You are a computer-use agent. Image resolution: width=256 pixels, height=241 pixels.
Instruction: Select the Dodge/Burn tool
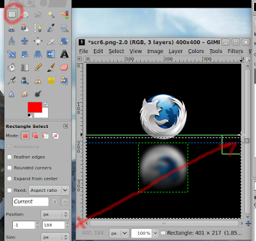tap(38, 94)
